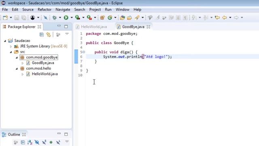This screenshot has width=259, height=146.
Task: Expand the HelloWorld.java tree node
Action: pyautogui.click(x=23, y=74)
